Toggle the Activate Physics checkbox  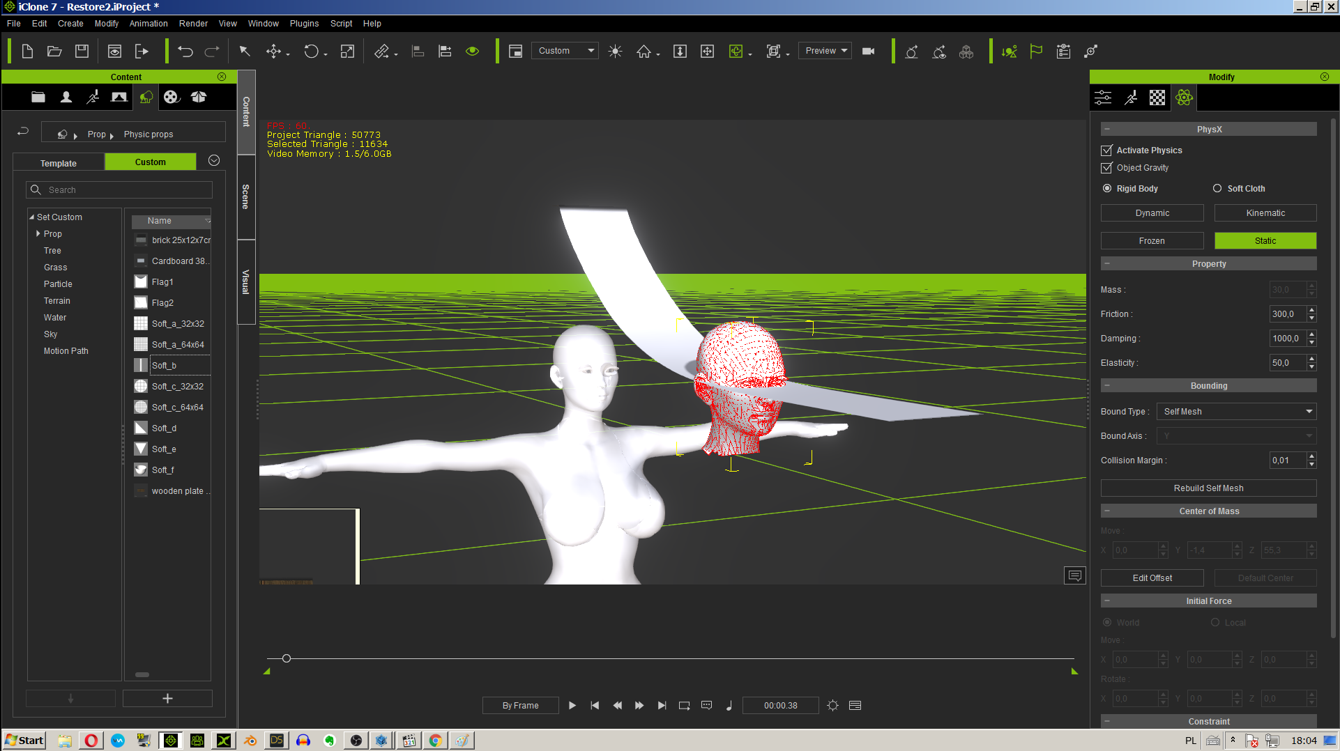(x=1106, y=150)
